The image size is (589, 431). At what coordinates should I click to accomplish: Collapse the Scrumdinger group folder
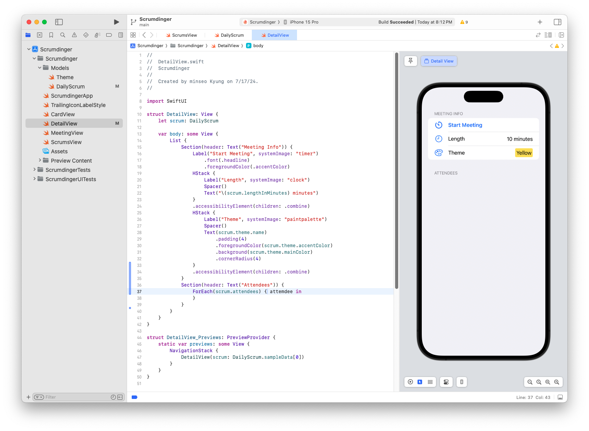click(34, 58)
